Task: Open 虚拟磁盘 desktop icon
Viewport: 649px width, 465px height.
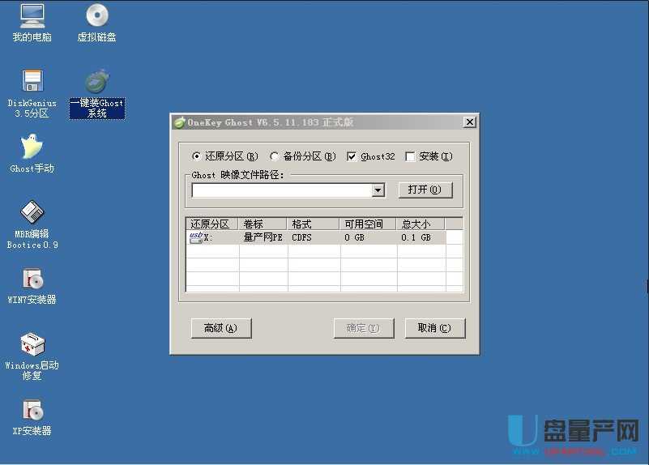Action: click(96, 16)
